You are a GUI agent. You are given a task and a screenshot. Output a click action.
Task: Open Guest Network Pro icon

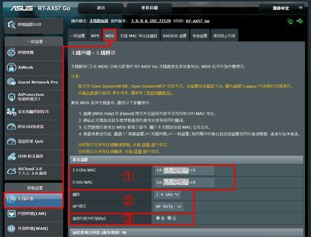(11, 82)
